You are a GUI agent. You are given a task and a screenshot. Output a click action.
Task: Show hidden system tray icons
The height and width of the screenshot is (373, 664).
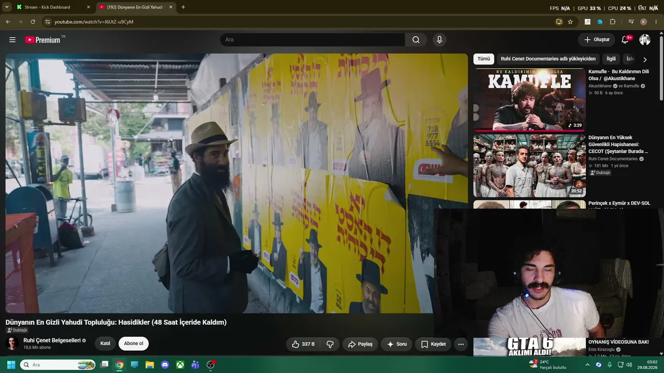(x=587, y=365)
